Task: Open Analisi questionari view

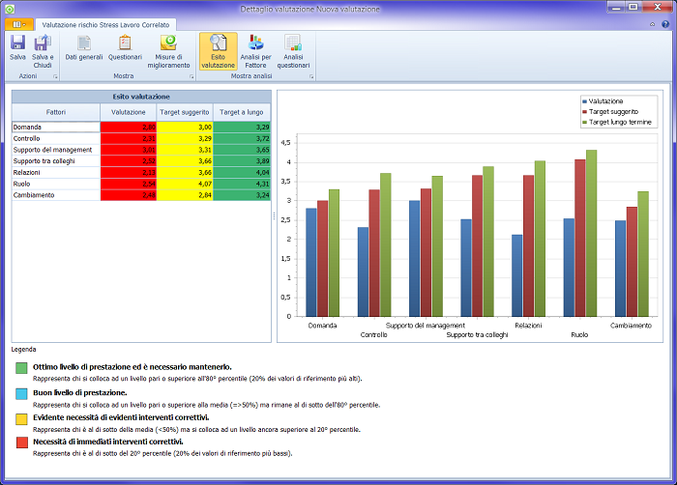Action: click(x=293, y=50)
